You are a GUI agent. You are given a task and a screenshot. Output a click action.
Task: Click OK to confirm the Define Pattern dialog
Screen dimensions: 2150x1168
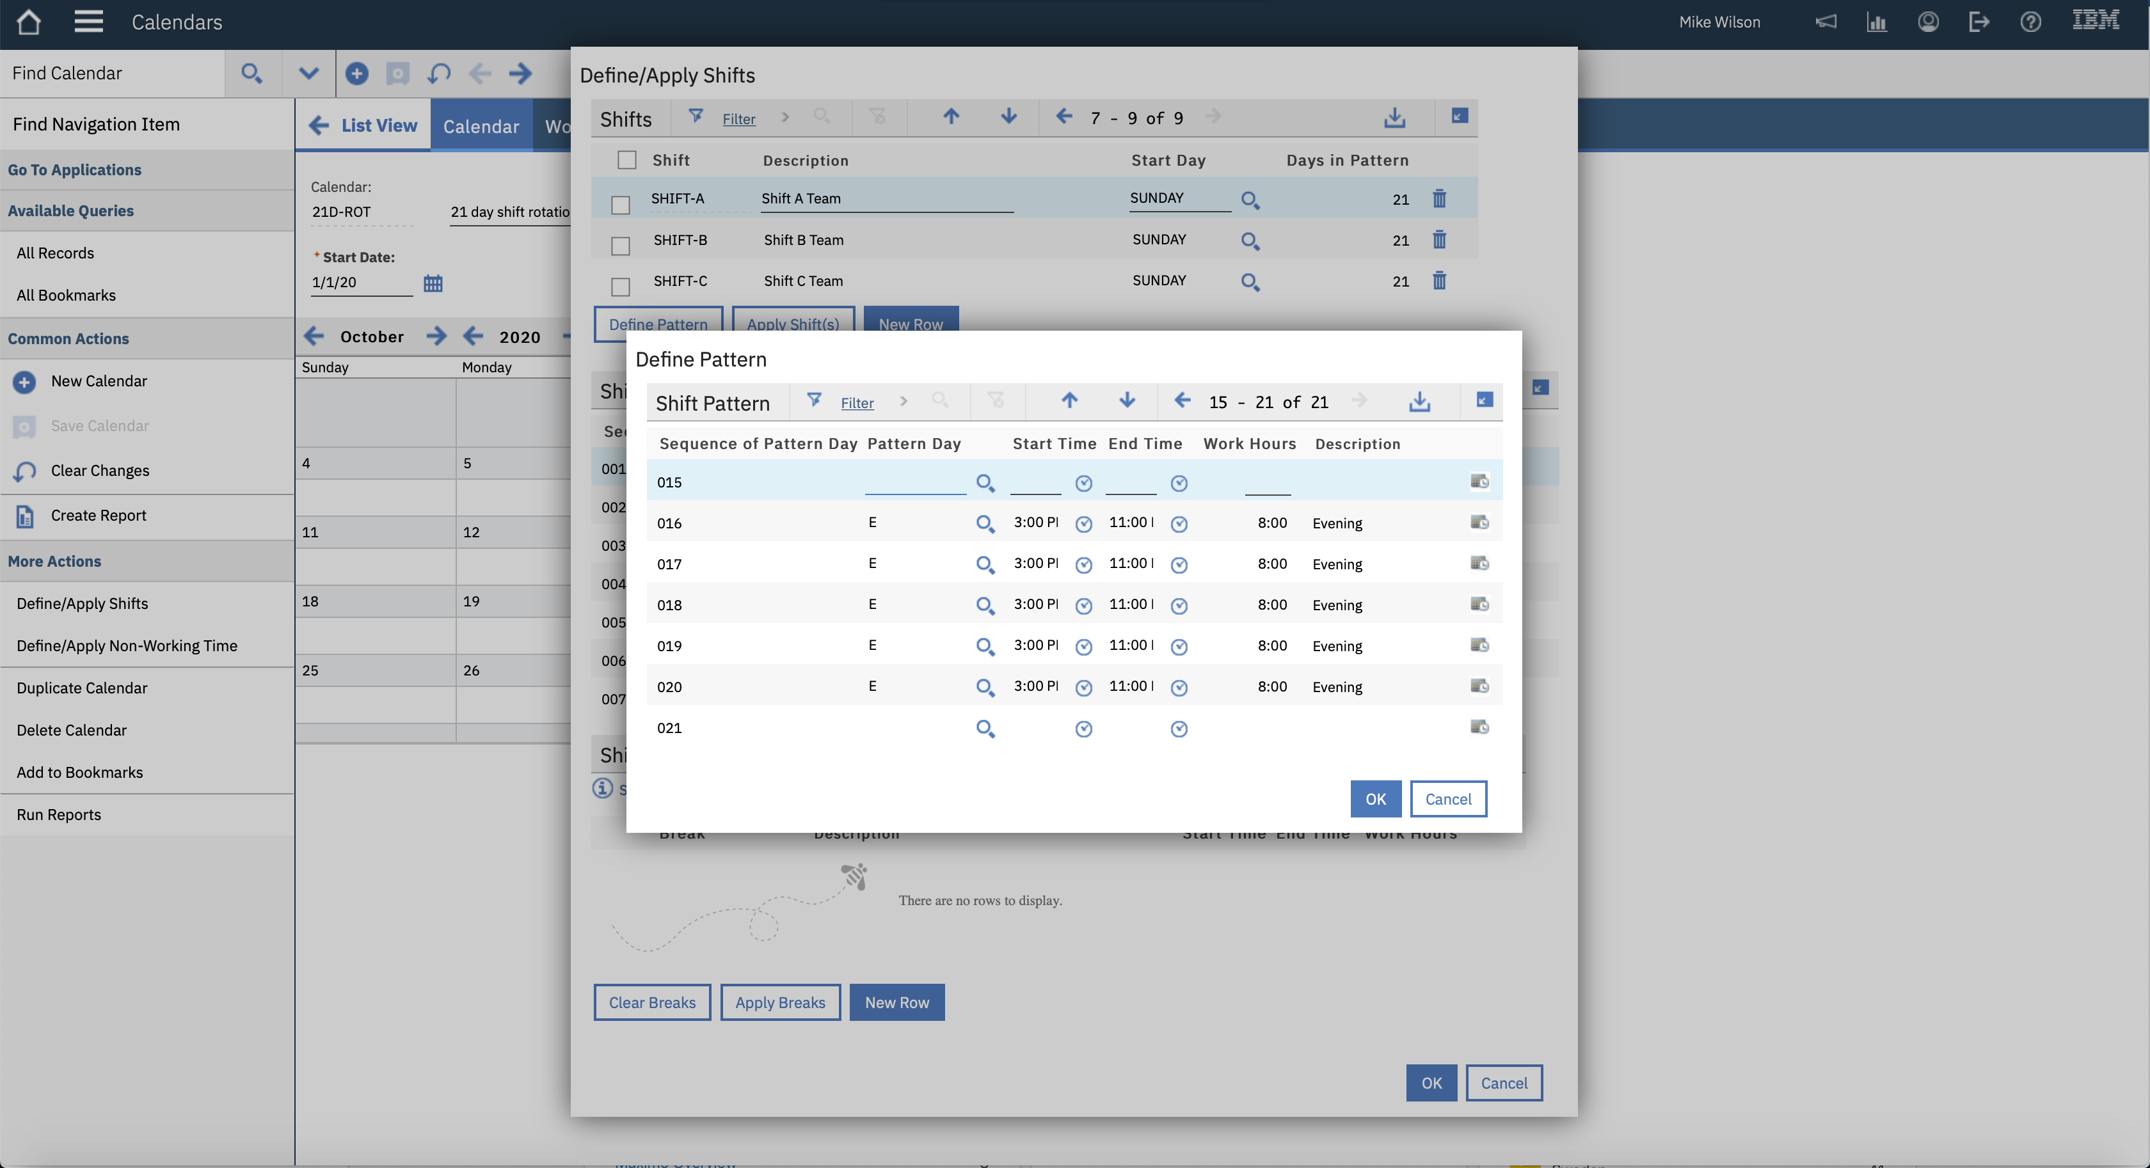click(1374, 798)
